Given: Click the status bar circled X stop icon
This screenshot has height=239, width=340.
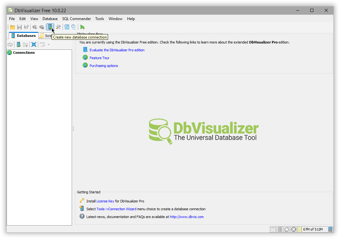Looking at the screenshot, I should tap(294, 229).
